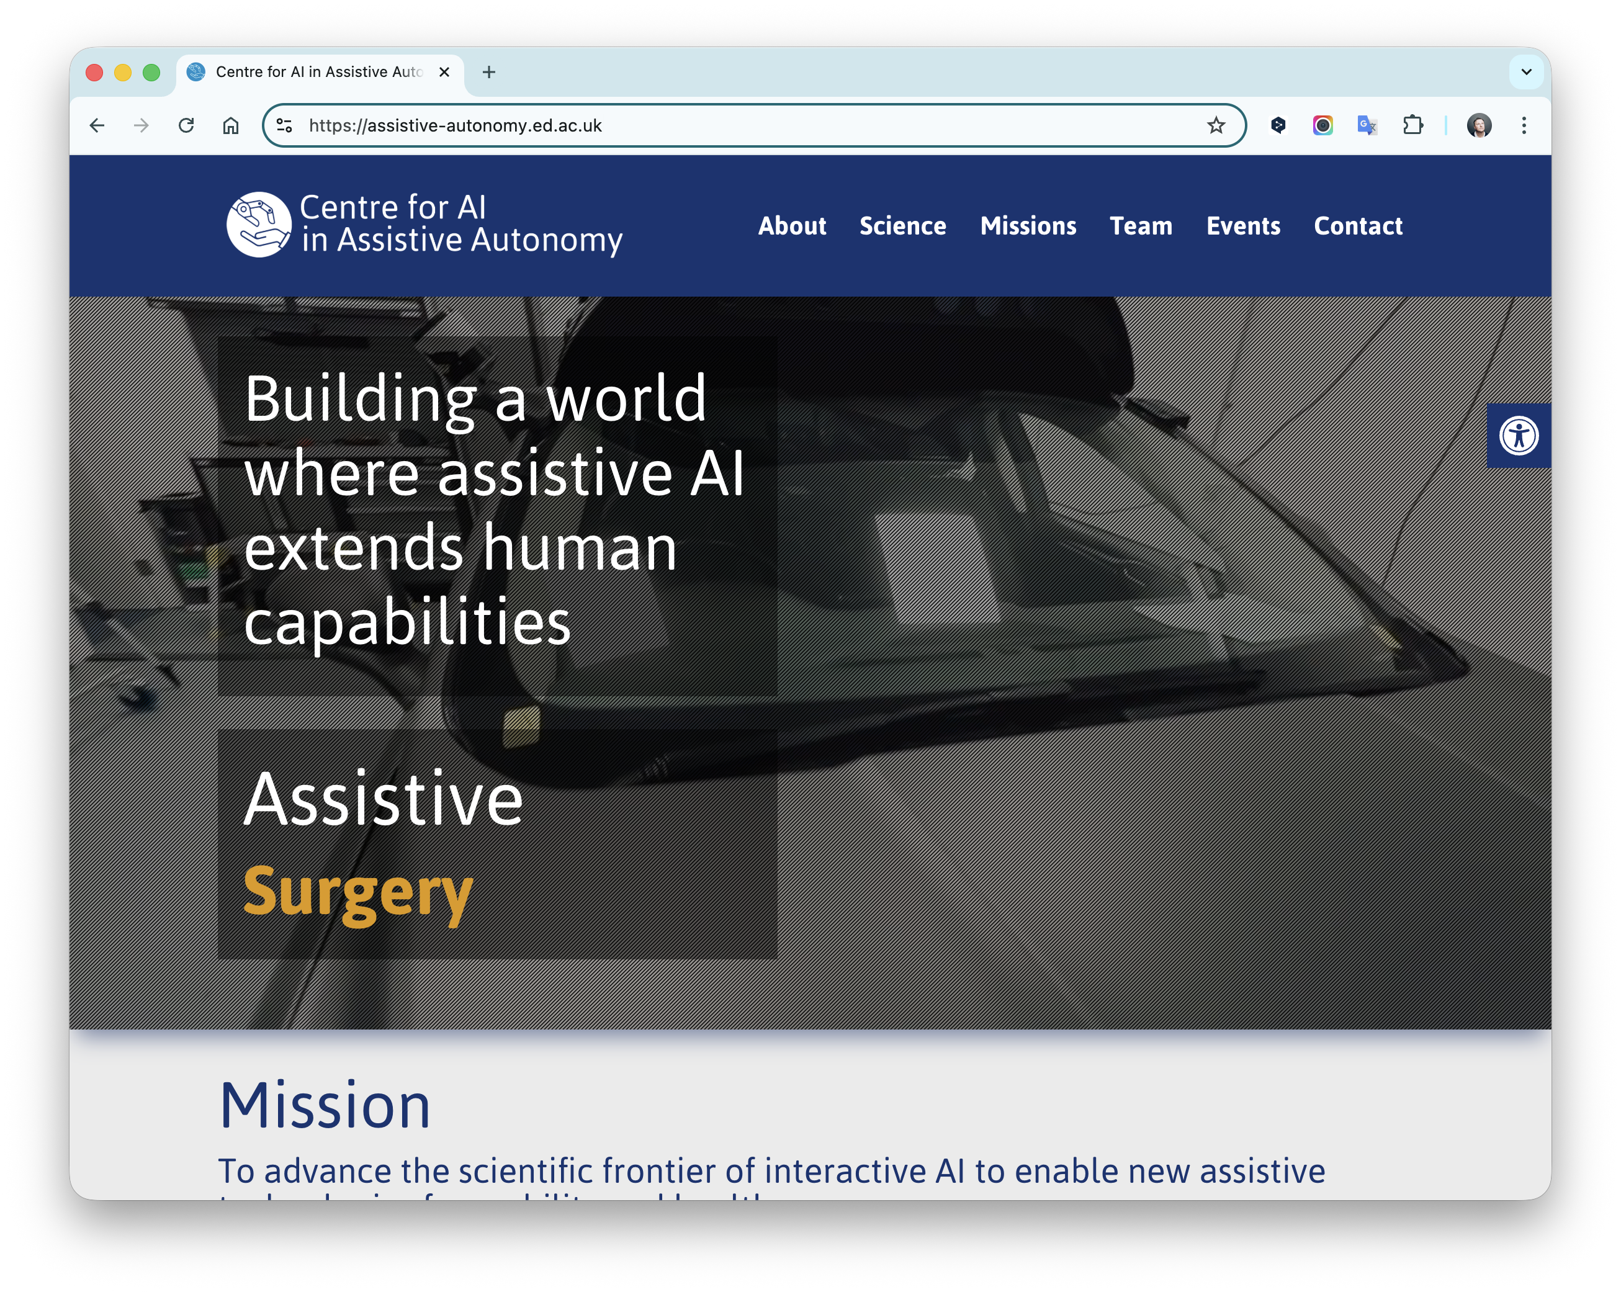1621x1292 pixels.
Task: Click the Centre for AI logo icon
Action: [257, 223]
